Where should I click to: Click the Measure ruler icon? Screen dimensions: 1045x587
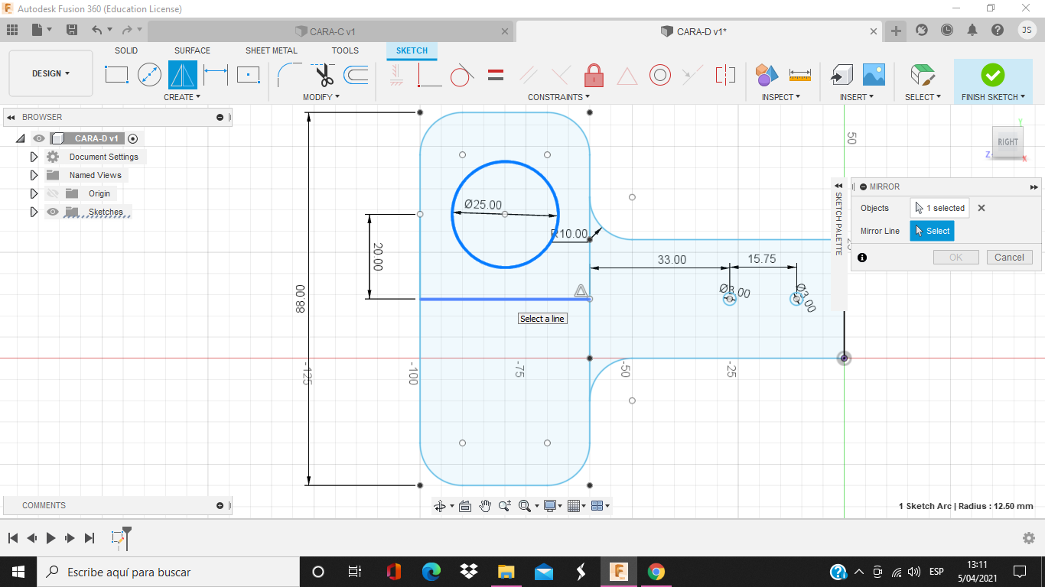coord(799,75)
